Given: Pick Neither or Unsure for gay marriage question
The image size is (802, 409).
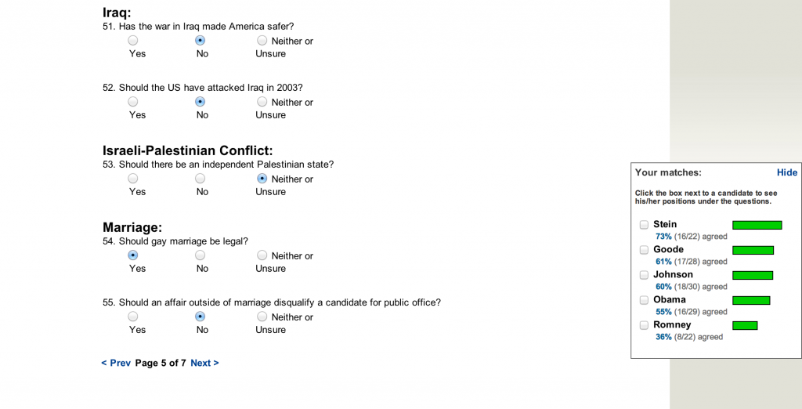Looking at the screenshot, I should coord(262,255).
